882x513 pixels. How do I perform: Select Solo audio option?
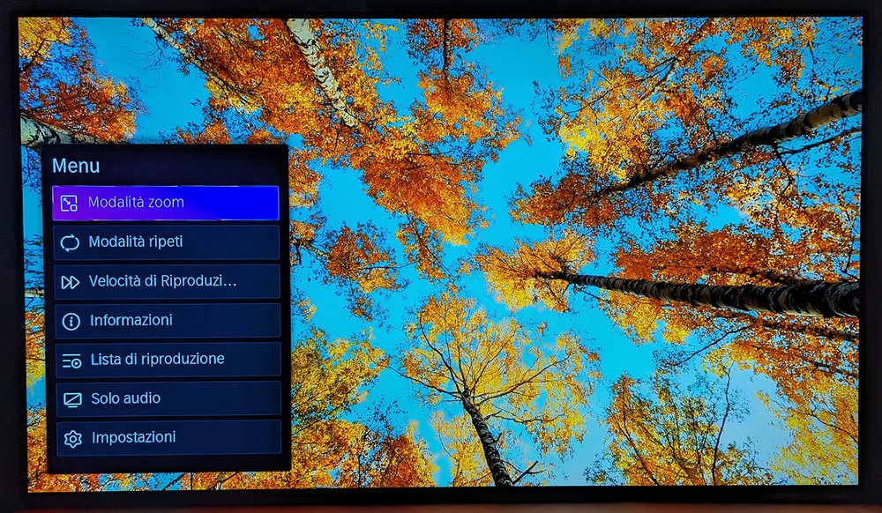tap(168, 398)
